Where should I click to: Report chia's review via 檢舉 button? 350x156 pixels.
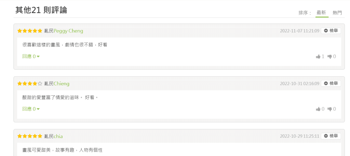331,136
